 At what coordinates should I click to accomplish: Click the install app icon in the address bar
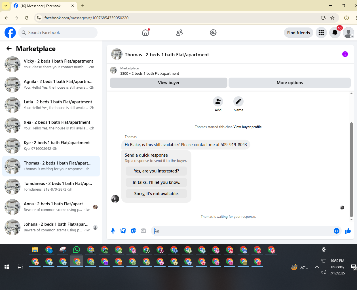click(x=323, y=18)
